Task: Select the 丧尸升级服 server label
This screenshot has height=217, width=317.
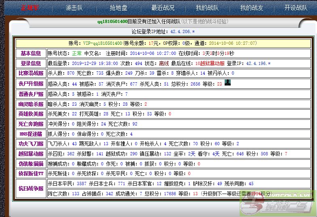Action: [x=30, y=84]
